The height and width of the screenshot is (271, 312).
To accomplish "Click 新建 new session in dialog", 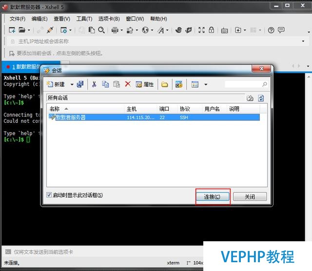I will click(x=56, y=84).
